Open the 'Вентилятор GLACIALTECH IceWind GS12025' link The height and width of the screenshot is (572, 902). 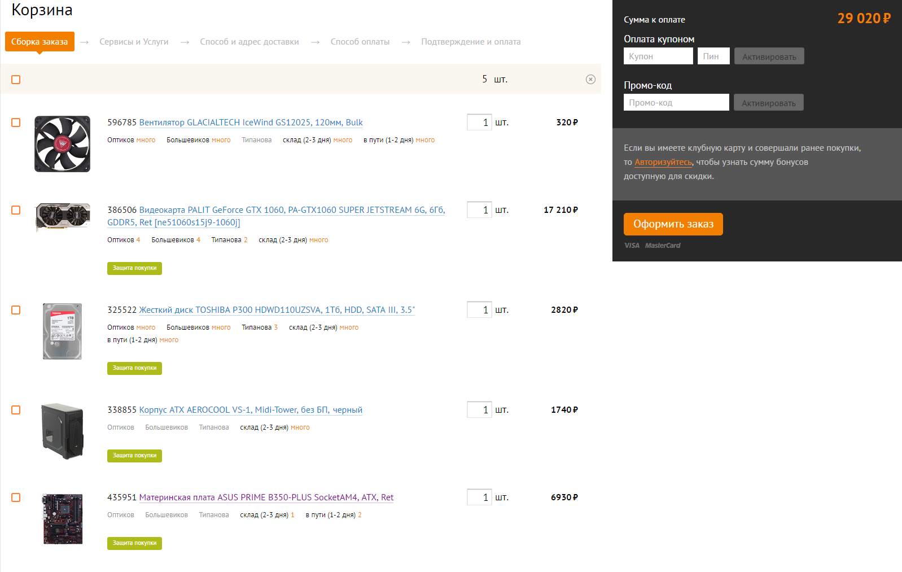point(251,123)
